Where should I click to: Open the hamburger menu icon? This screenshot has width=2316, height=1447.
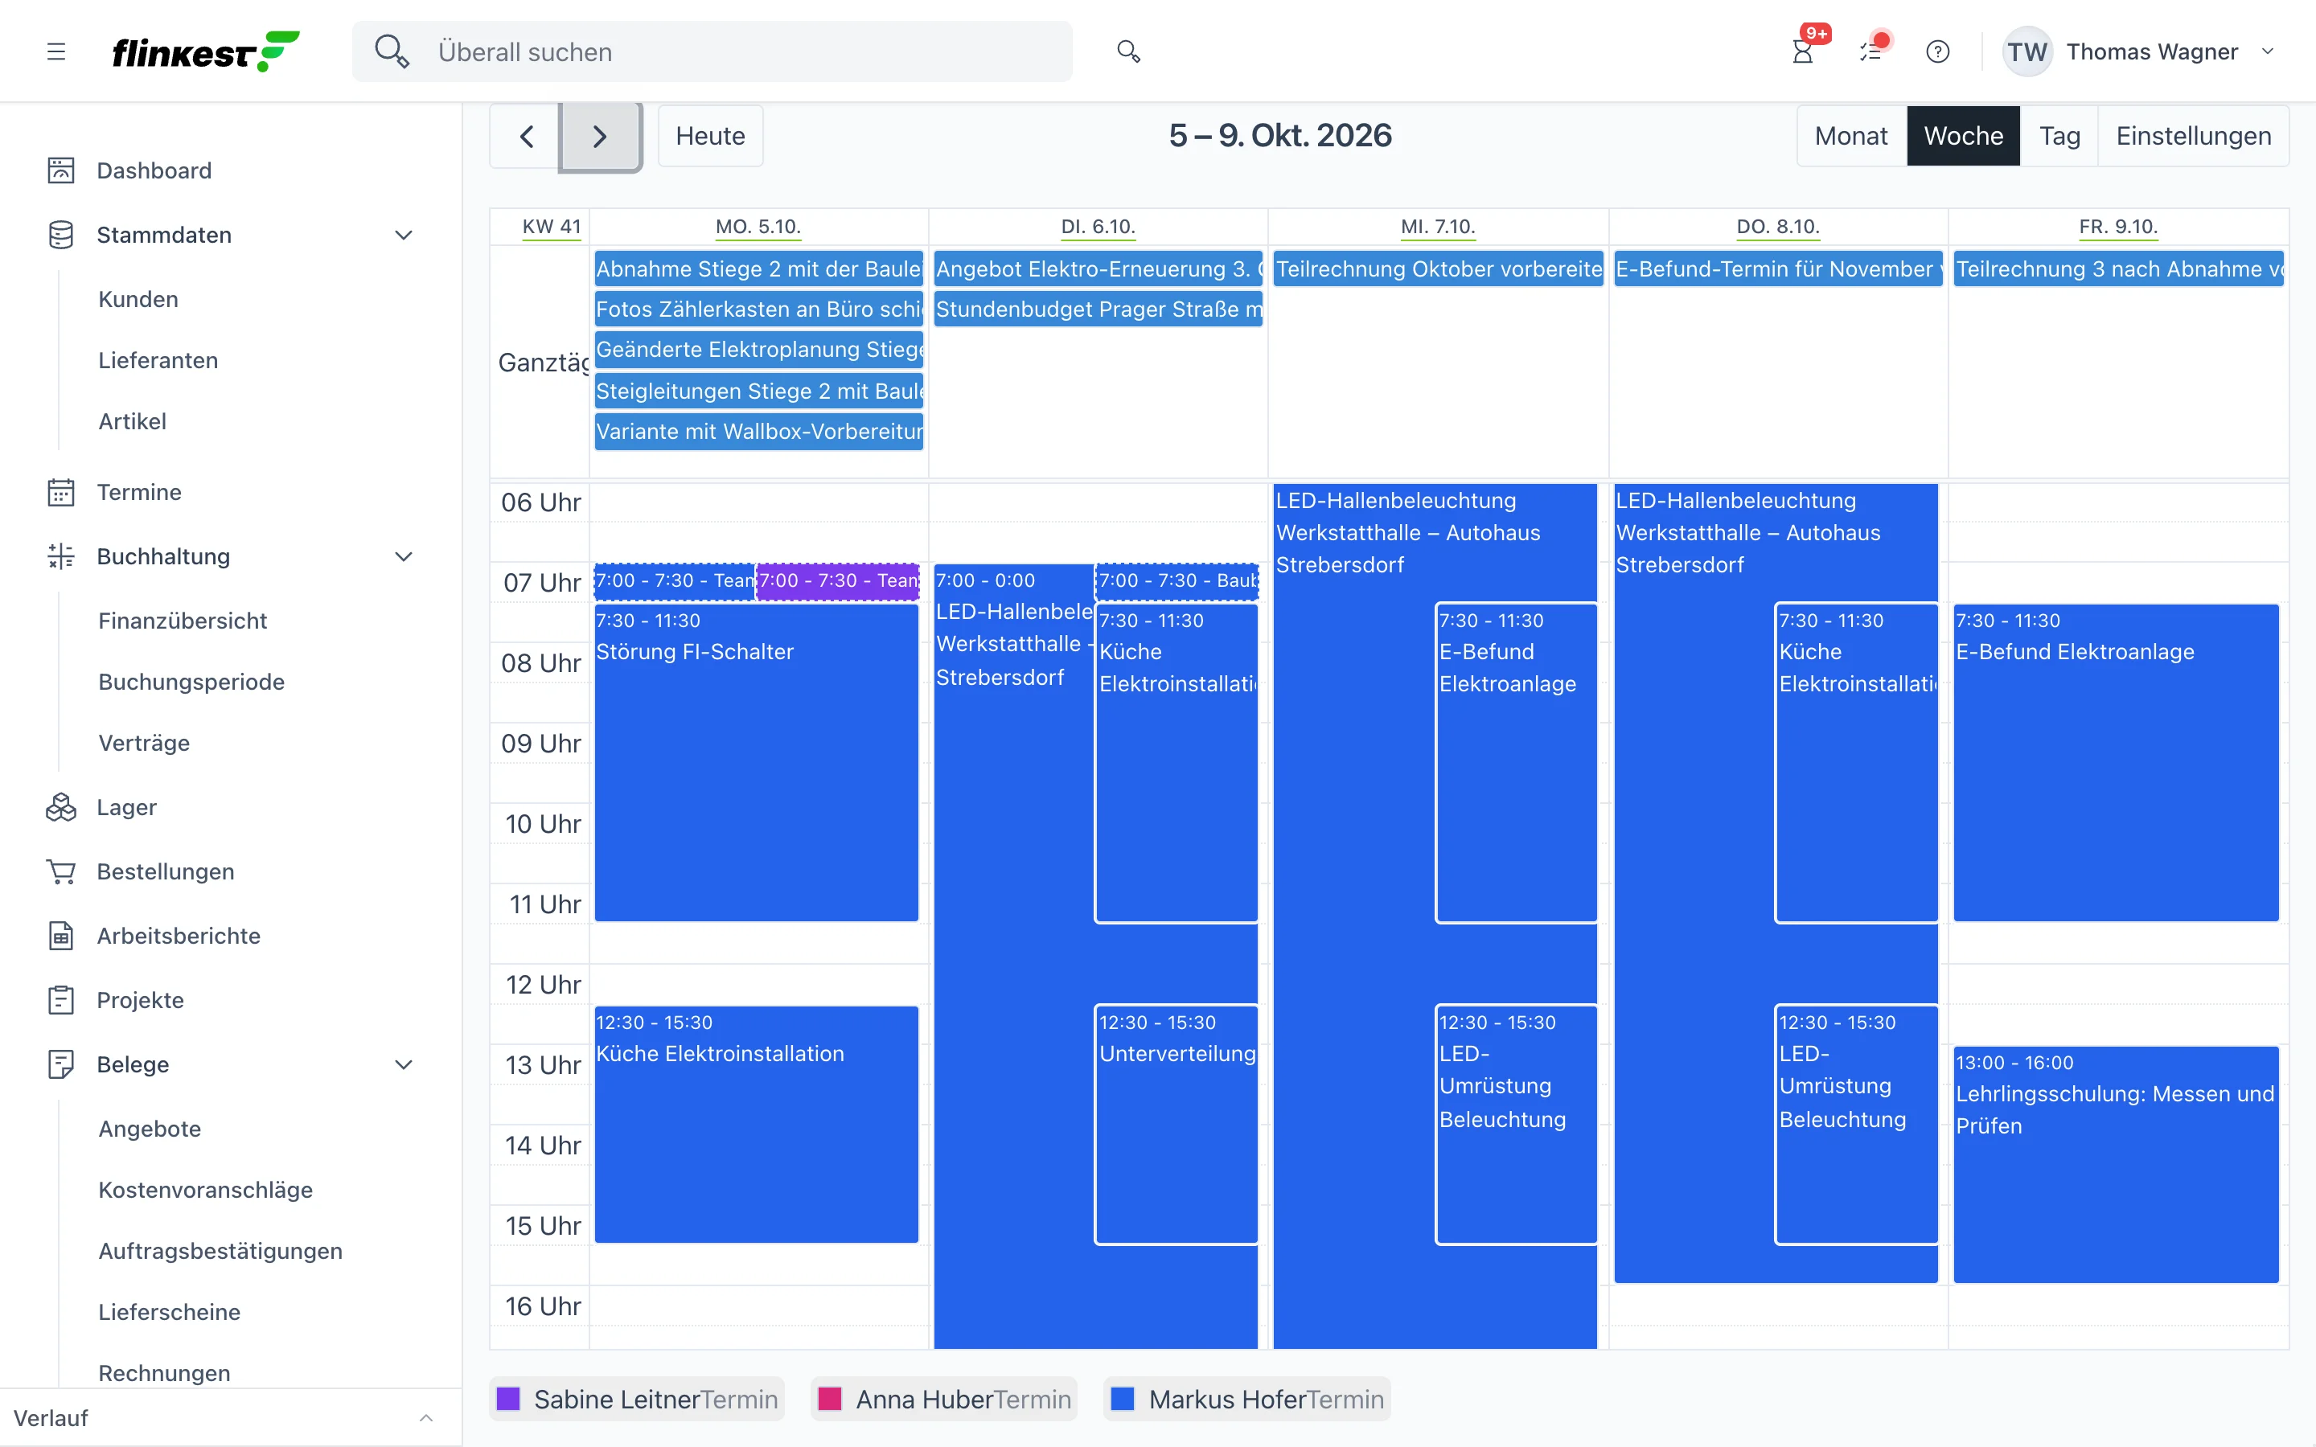point(56,51)
